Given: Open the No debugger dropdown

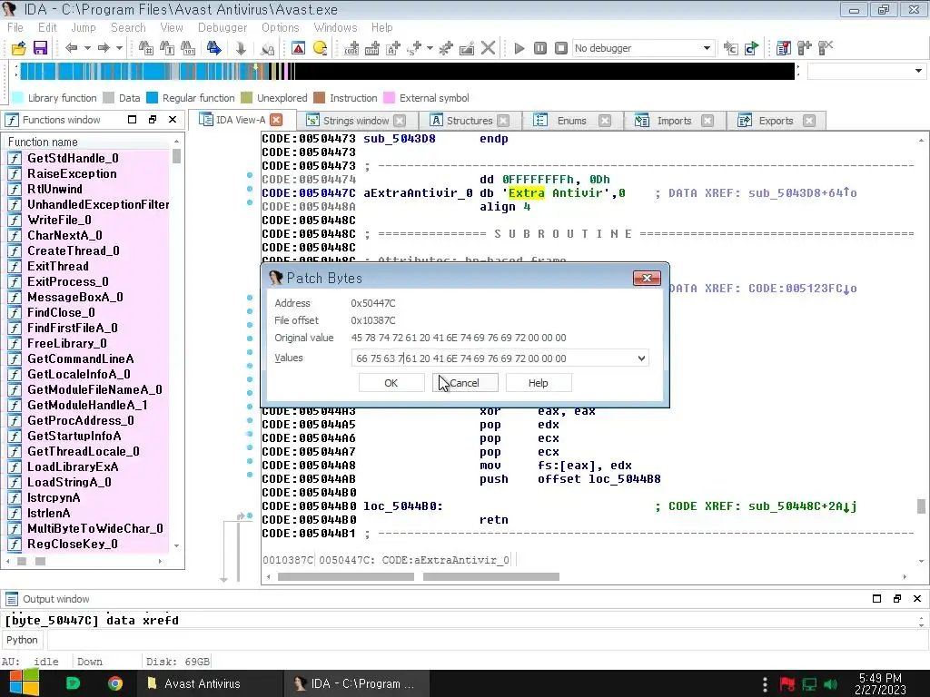Looking at the screenshot, I should point(644,48).
